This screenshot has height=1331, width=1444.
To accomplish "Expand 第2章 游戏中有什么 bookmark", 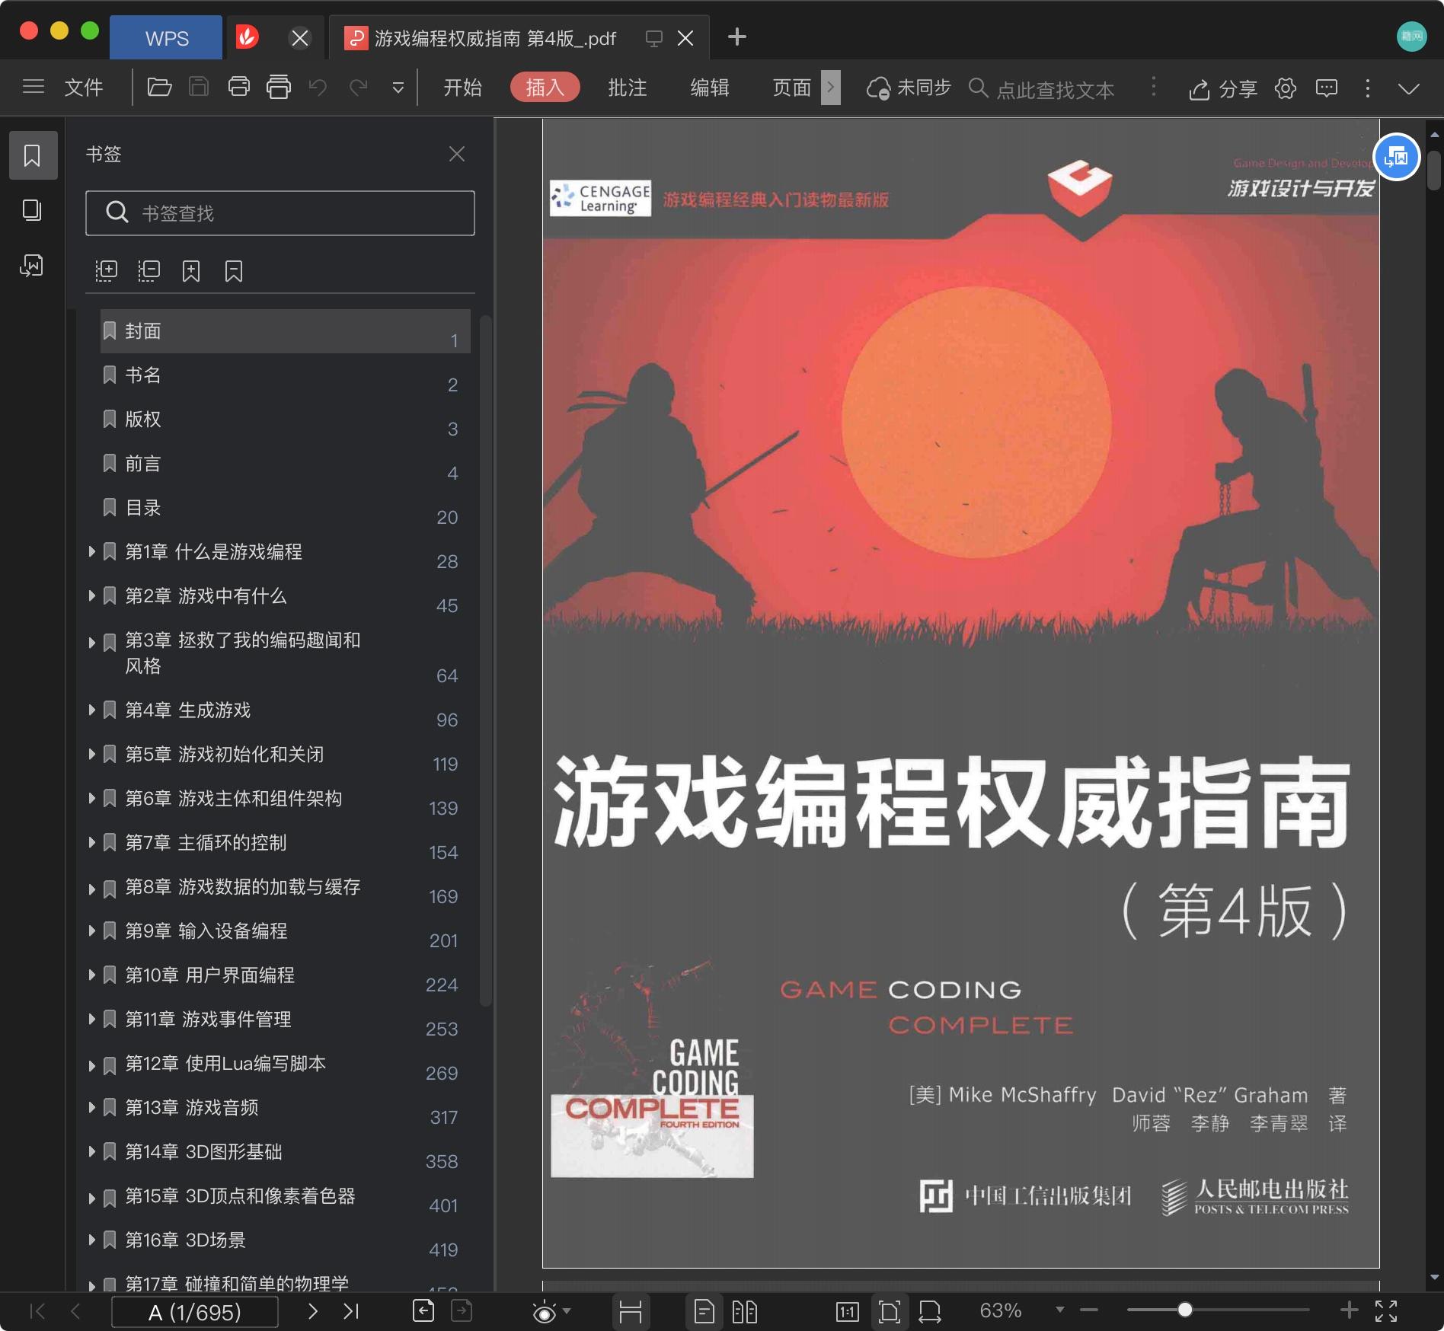I will (x=91, y=595).
